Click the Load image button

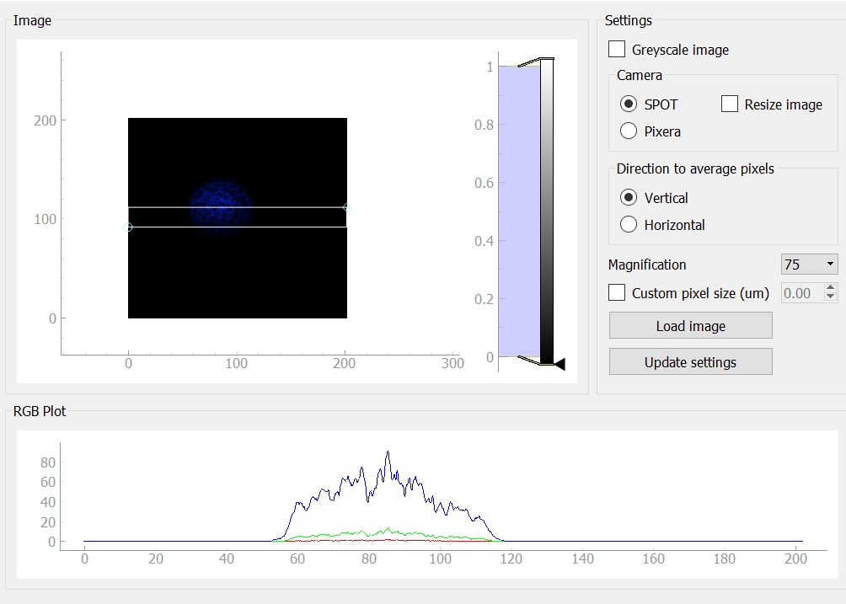click(x=690, y=326)
